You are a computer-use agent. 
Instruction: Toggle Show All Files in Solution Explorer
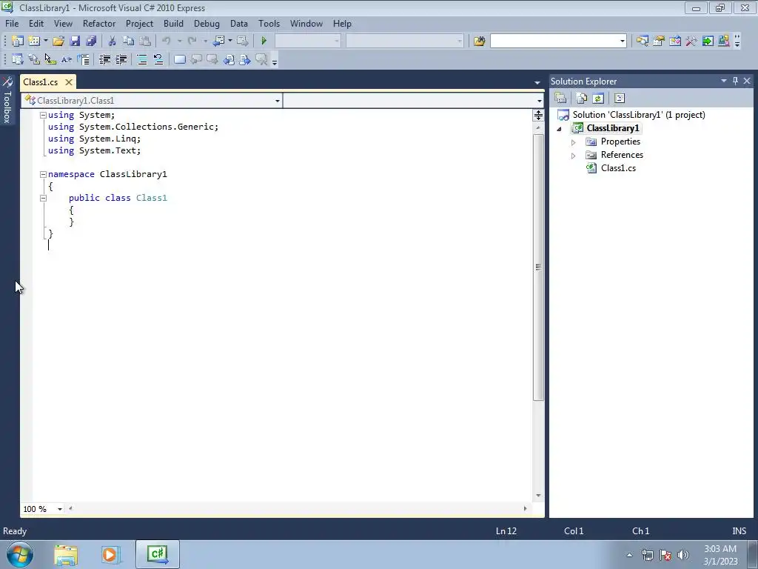click(x=582, y=99)
